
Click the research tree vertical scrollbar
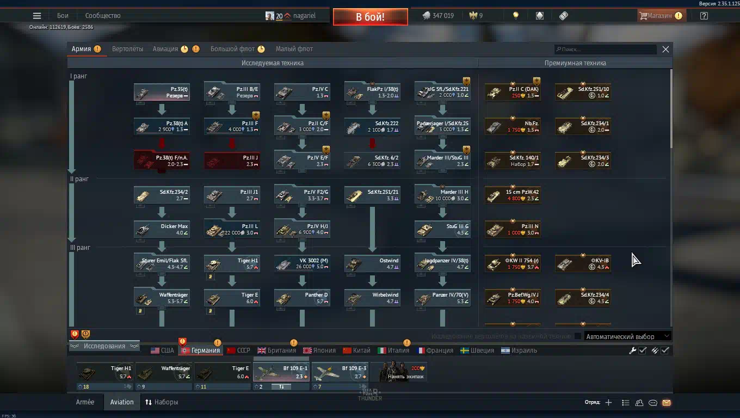pyautogui.click(x=671, y=108)
